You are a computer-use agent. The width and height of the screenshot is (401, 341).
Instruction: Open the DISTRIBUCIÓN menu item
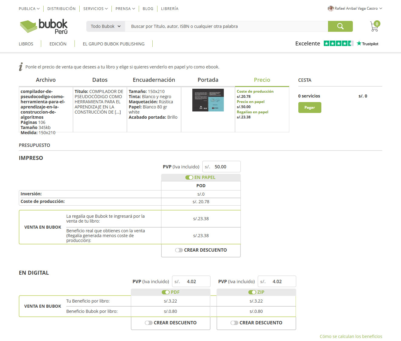tap(61, 8)
